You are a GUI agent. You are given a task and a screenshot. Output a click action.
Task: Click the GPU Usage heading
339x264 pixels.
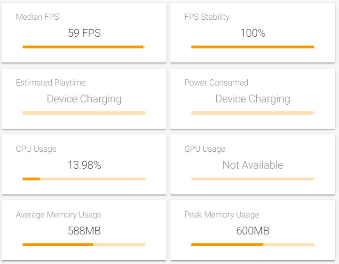205,149
